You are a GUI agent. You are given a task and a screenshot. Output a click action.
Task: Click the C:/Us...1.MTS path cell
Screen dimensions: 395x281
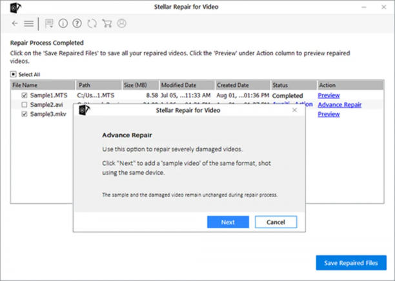click(96, 95)
